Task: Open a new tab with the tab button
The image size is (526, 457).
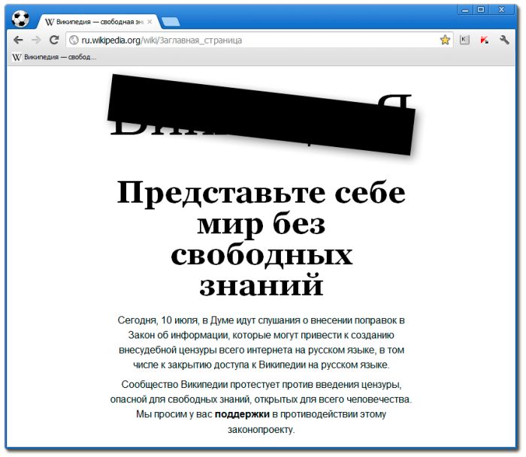Action: [x=171, y=22]
